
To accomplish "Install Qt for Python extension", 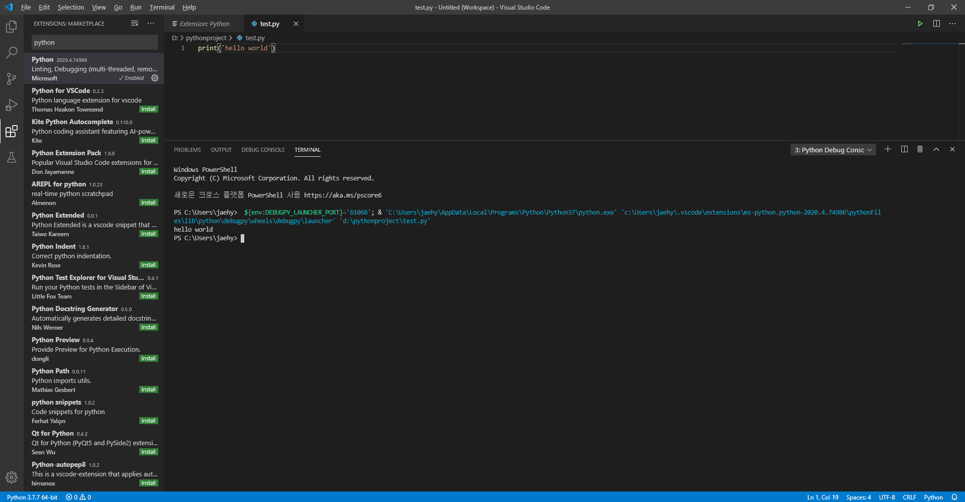I will [148, 452].
